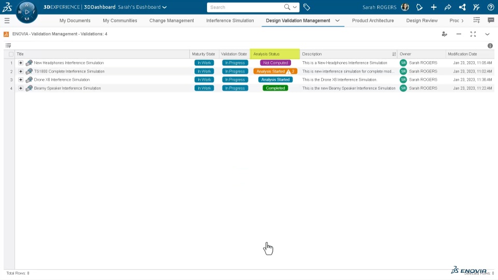Switch to Product Architecture tab
498x280 pixels.
tap(373, 21)
